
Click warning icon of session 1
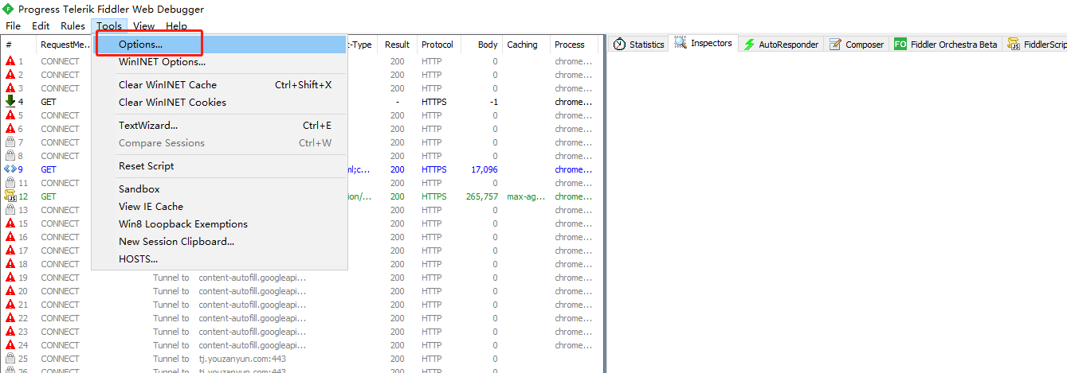(x=10, y=61)
